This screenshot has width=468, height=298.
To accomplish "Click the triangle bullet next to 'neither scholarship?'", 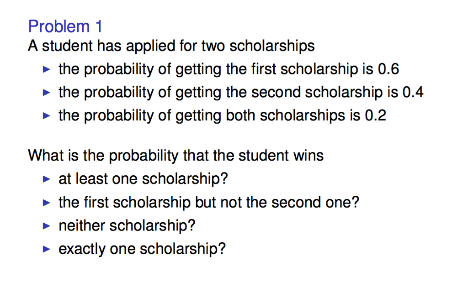I will (45, 226).
